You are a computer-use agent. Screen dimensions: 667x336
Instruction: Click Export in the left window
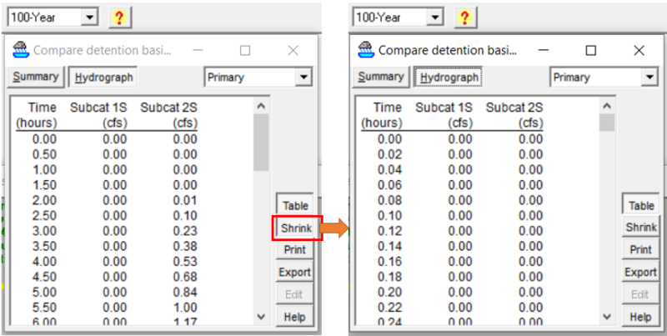294,272
